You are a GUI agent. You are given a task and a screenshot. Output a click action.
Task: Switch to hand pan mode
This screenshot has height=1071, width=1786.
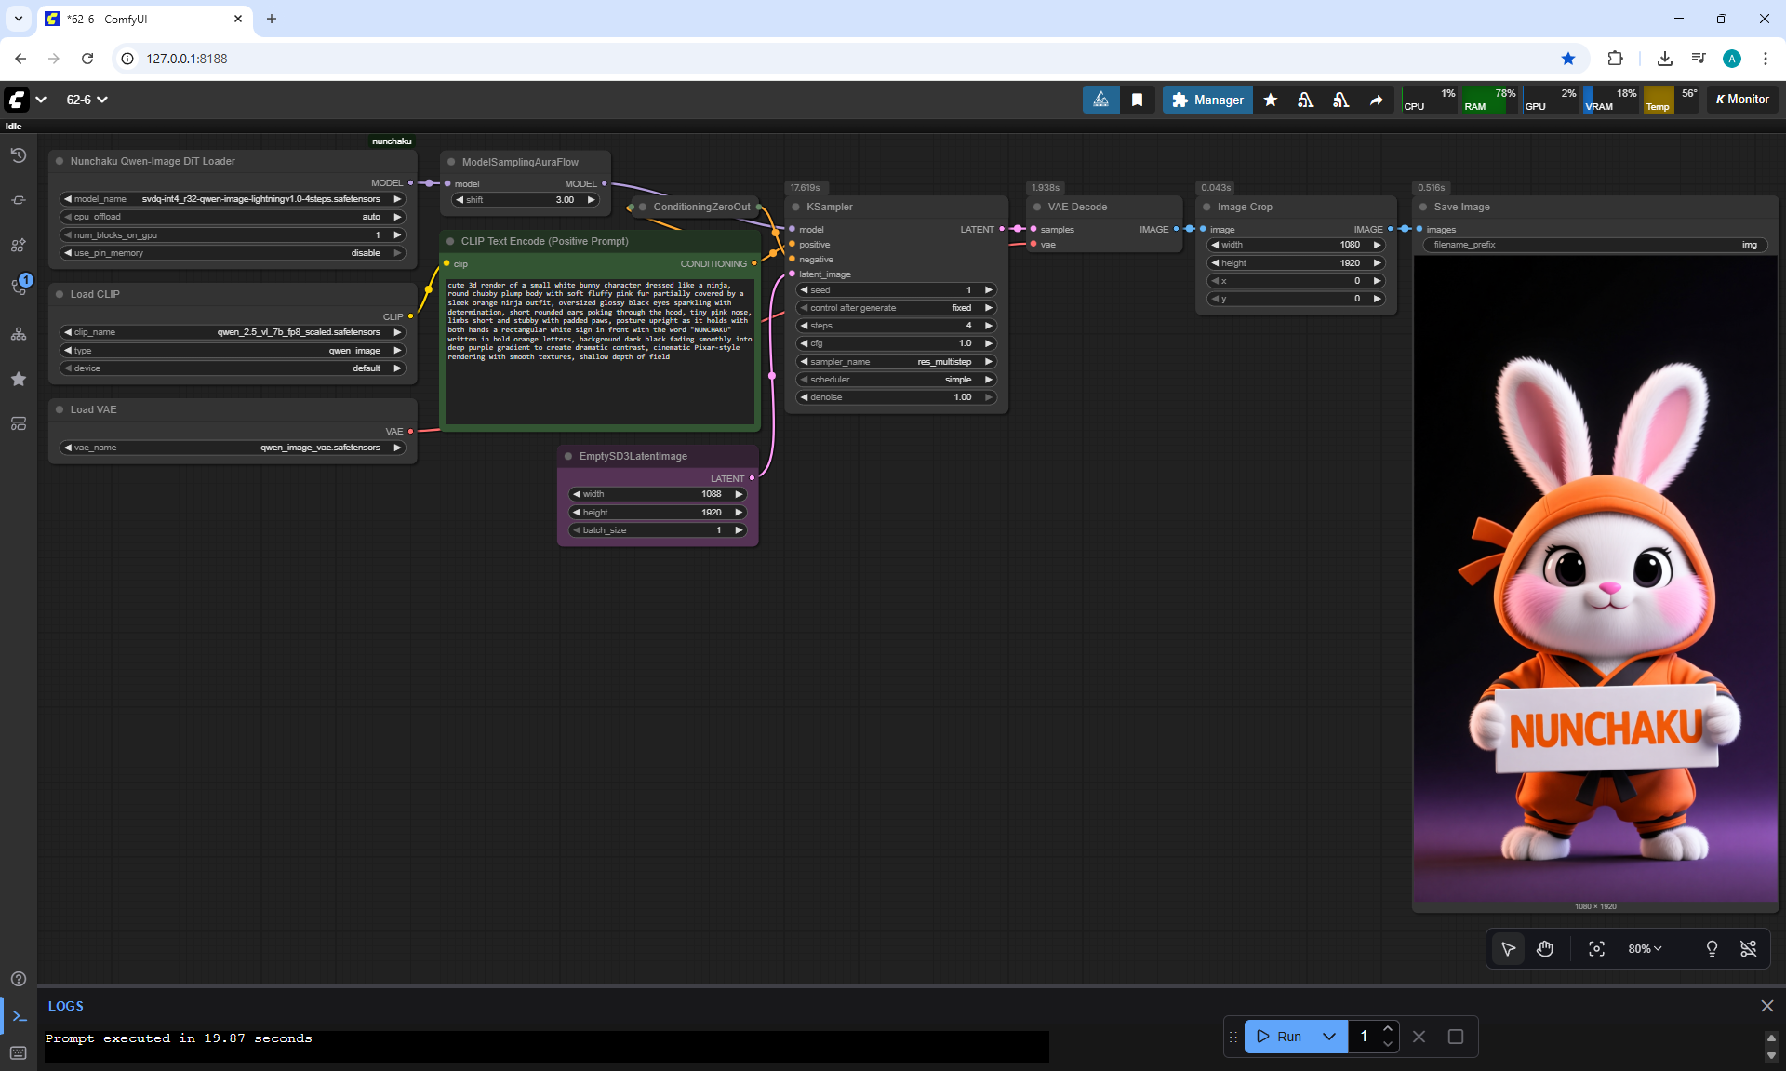coord(1545,948)
